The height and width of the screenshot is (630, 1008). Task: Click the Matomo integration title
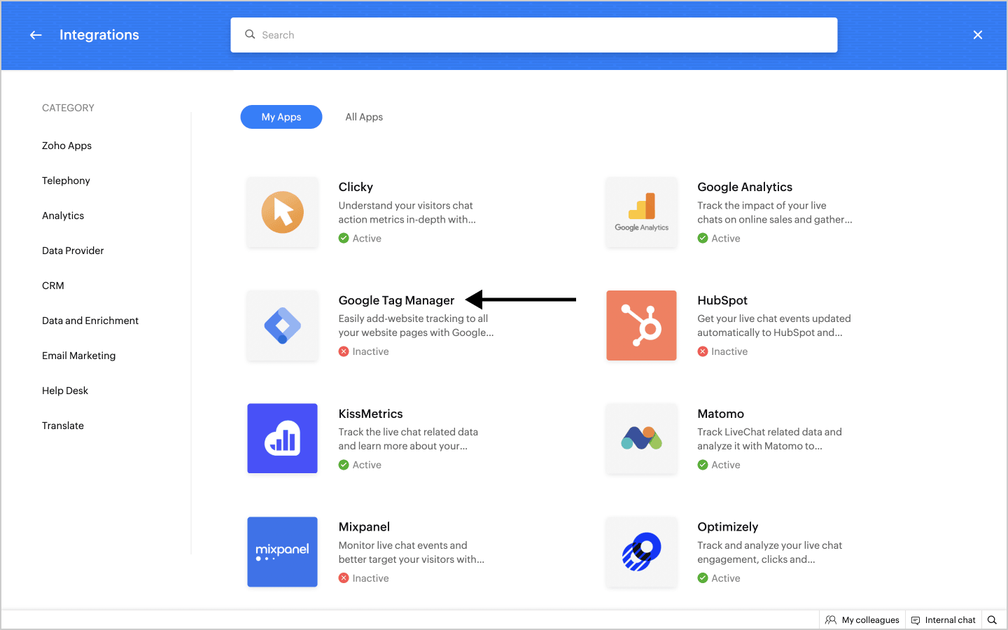point(720,414)
